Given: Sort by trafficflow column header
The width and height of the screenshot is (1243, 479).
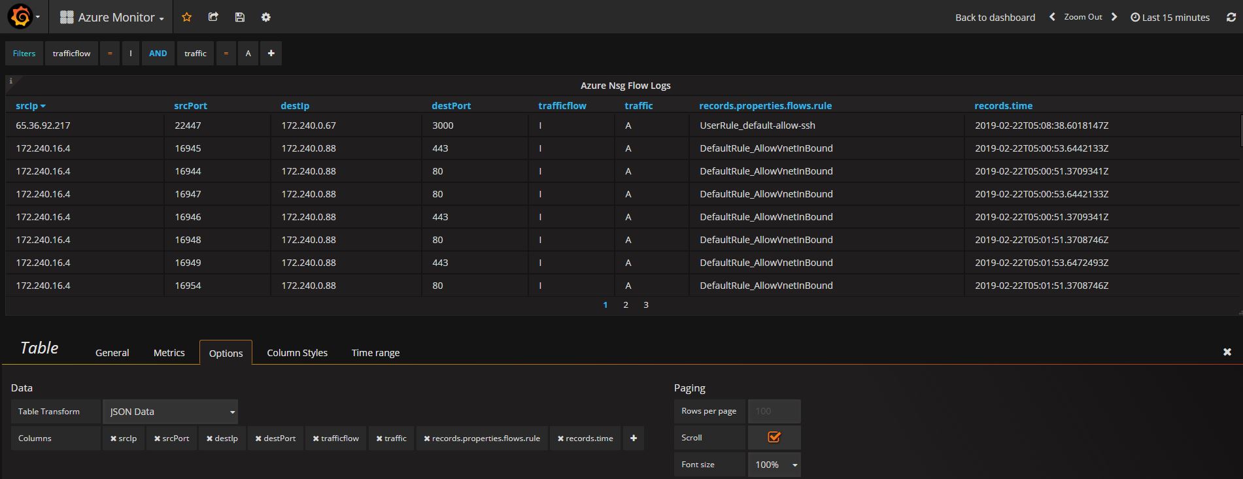Looking at the screenshot, I should (x=562, y=106).
